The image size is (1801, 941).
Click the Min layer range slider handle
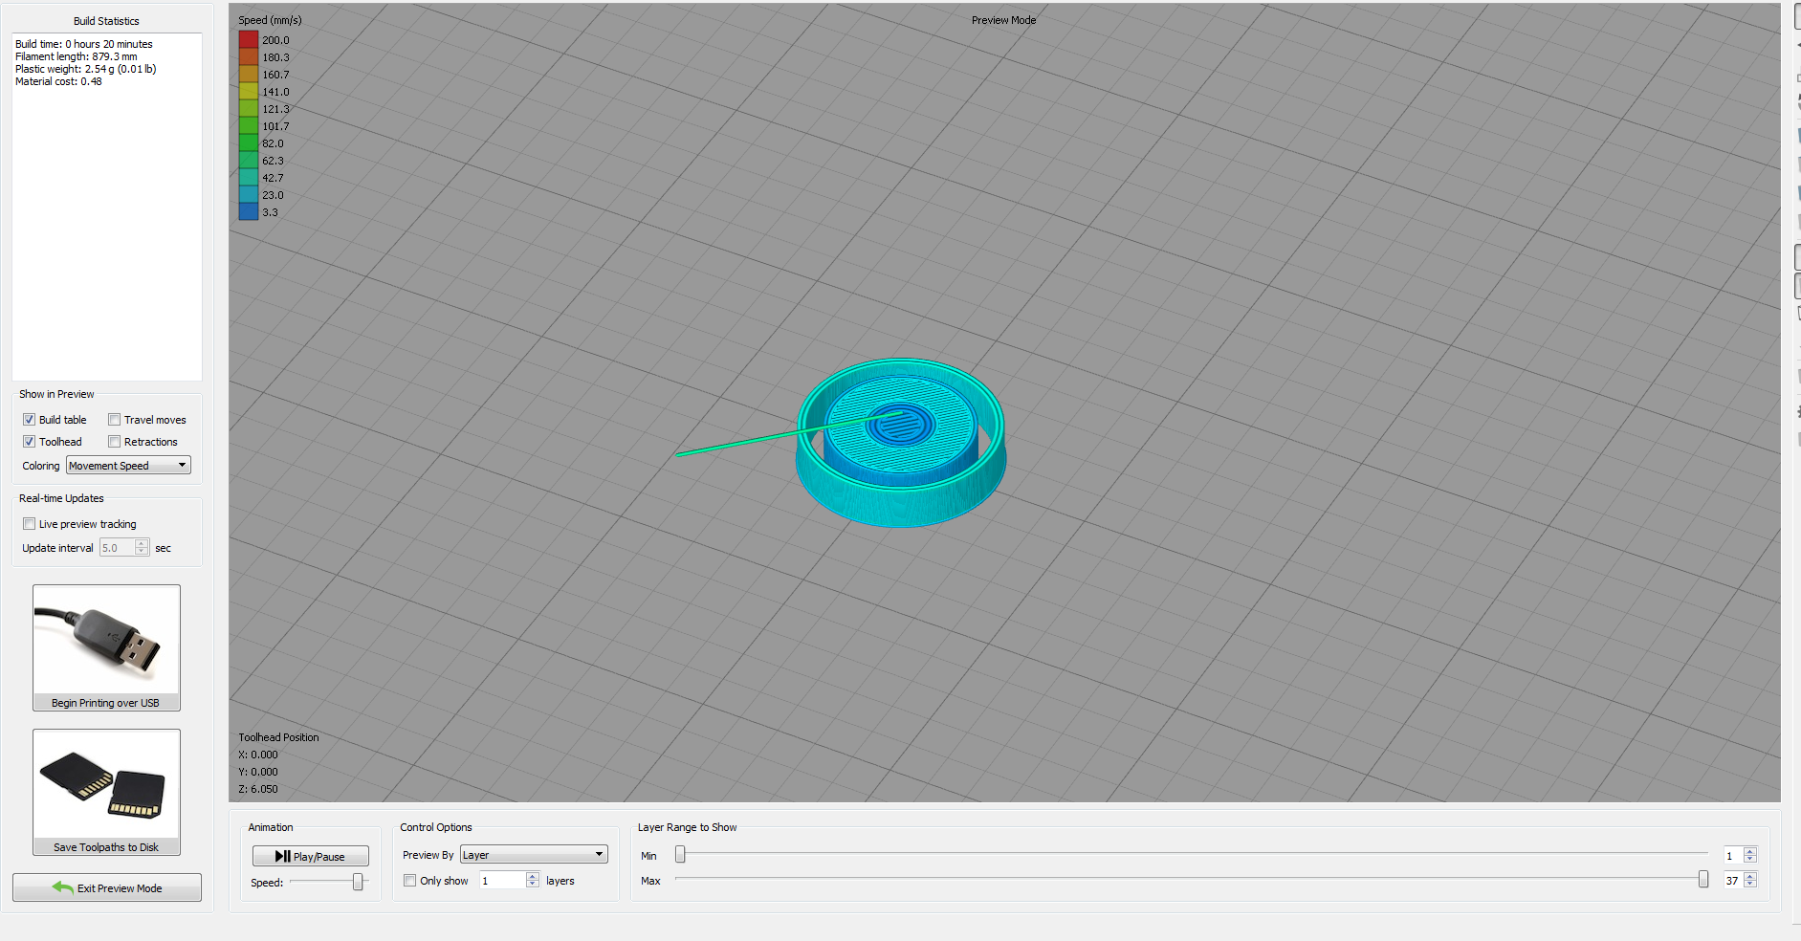pyautogui.click(x=680, y=855)
